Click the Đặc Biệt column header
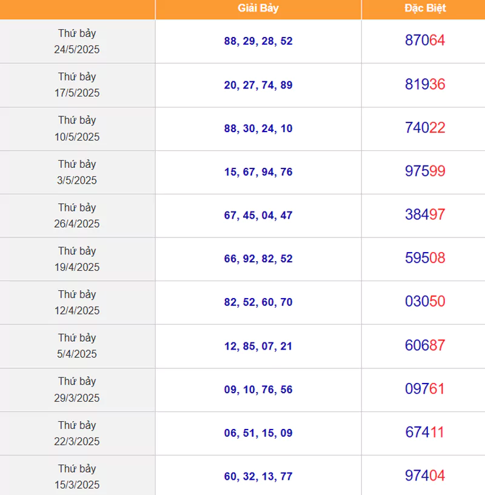The width and height of the screenshot is (485, 495). (425, 8)
